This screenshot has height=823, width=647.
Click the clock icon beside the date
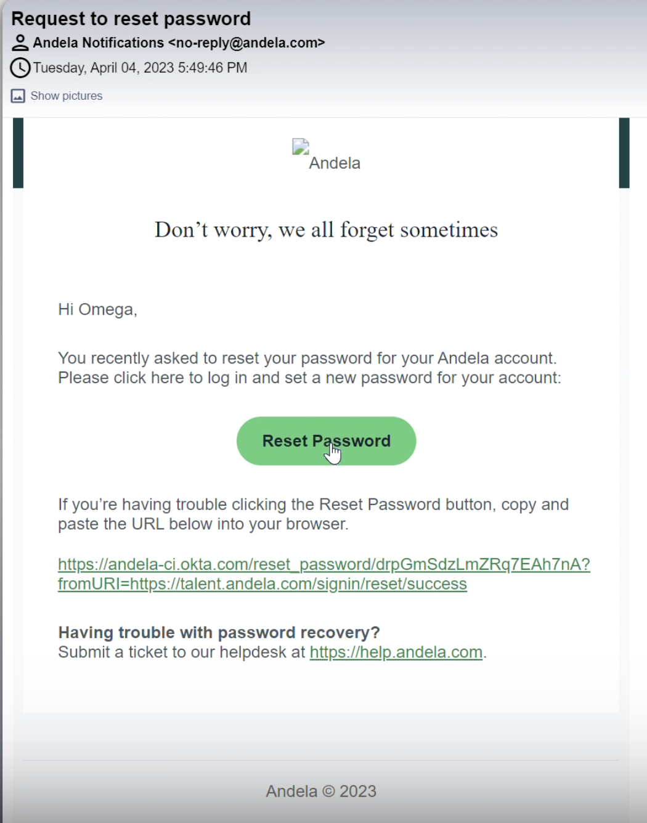point(20,68)
